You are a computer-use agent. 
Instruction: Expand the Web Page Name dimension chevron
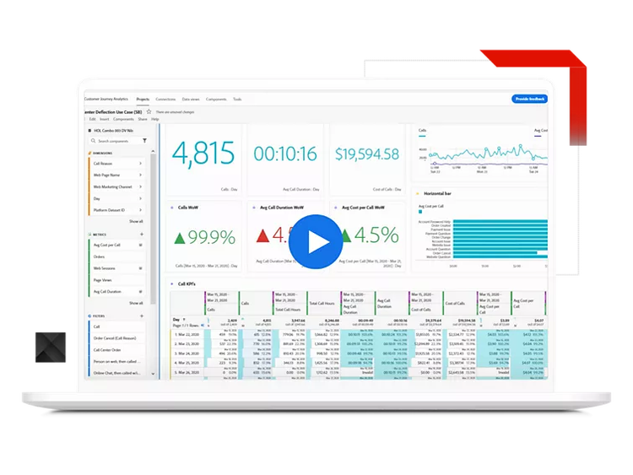(x=140, y=175)
